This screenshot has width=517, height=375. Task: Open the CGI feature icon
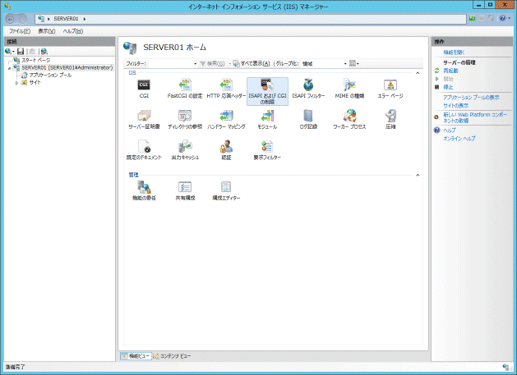click(144, 85)
